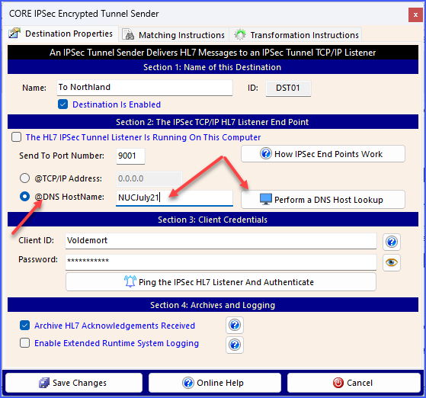The height and width of the screenshot is (398, 426).
Task: Open help icon for Extended Runtime Logging
Action: point(235,345)
